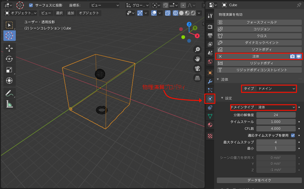Switch to wireframe viewport shading
Screen dimensions: 304x189
(175, 13)
